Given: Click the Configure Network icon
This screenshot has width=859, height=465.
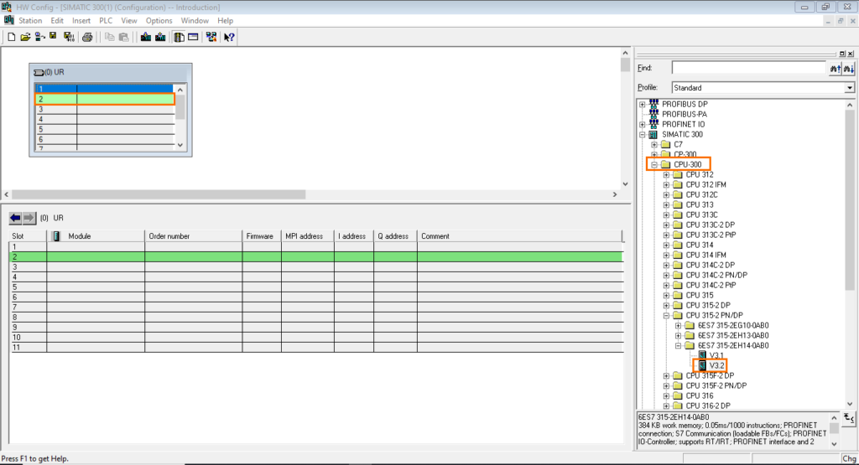Looking at the screenshot, I should pyautogui.click(x=211, y=37).
